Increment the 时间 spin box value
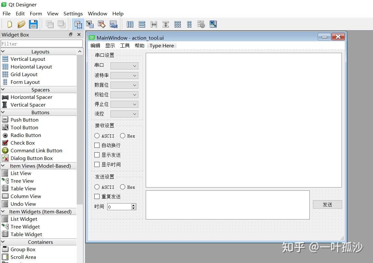Viewport: 373px width, 263px height. pos(134,205)
